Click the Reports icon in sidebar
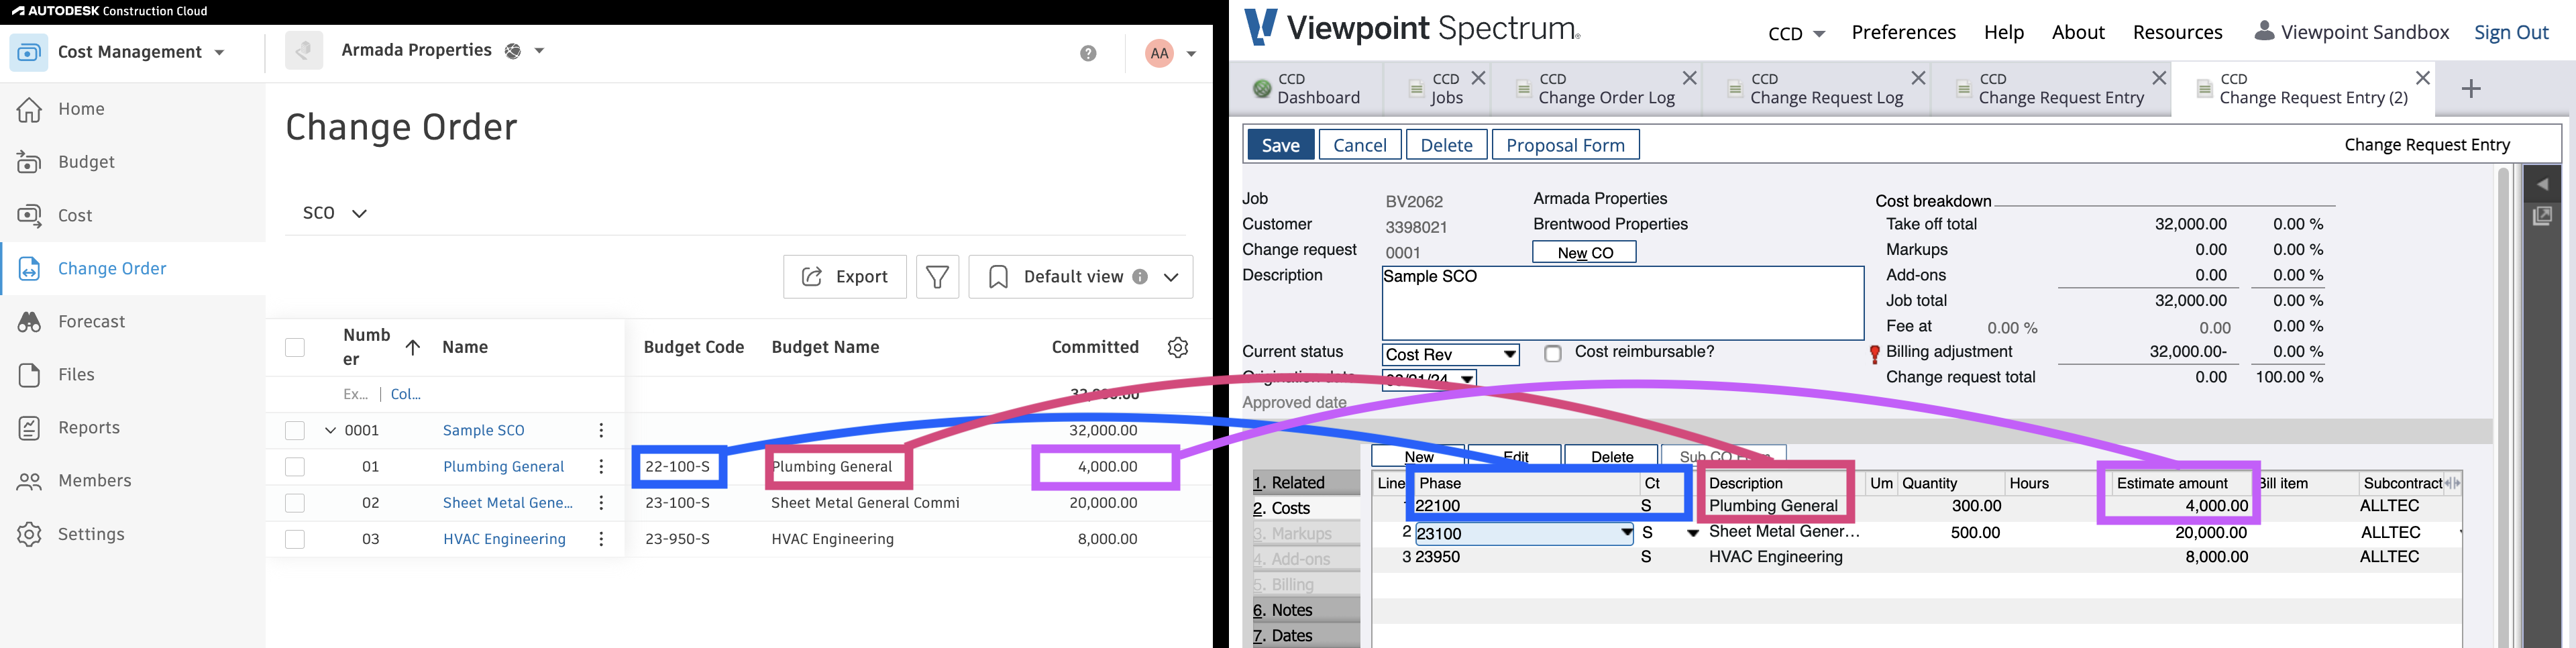2576x648 pixels. [x=30, y=427]
